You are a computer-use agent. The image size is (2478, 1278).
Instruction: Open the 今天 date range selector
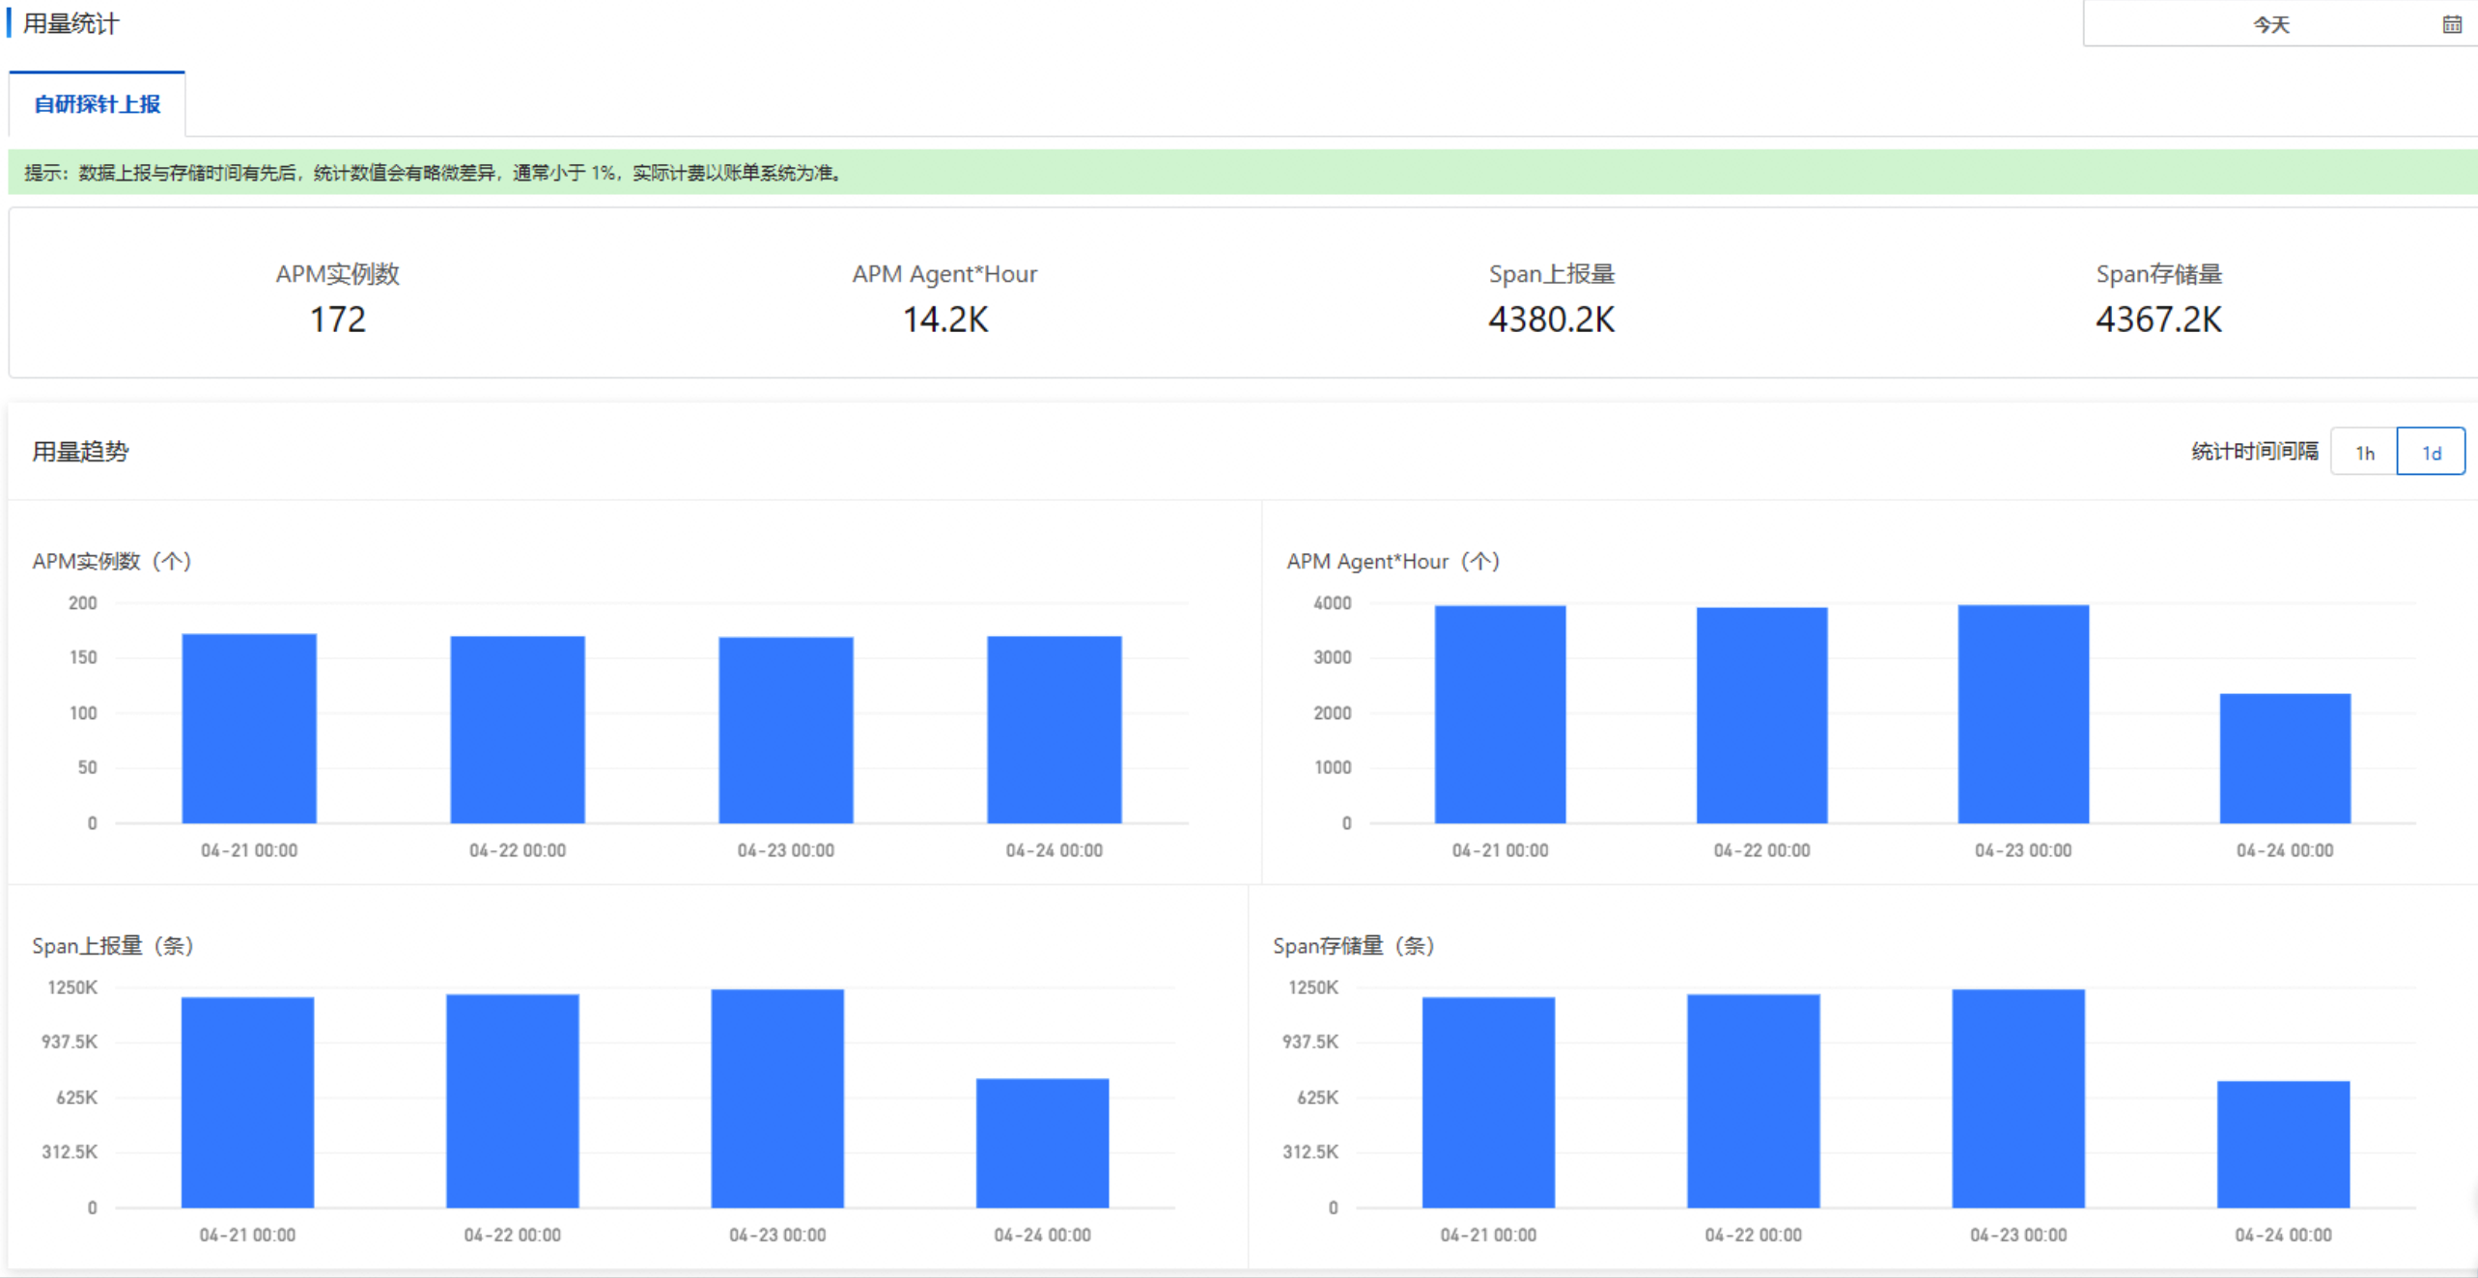point(2270,24)
